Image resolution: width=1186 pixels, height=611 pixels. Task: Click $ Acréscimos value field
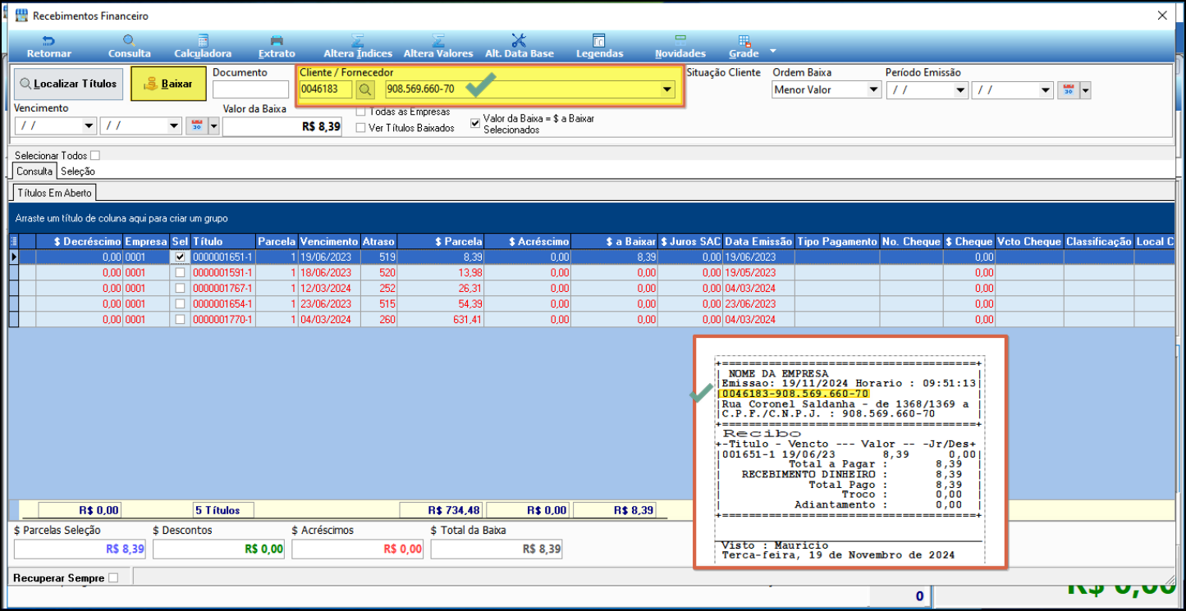tap(357, 549)
